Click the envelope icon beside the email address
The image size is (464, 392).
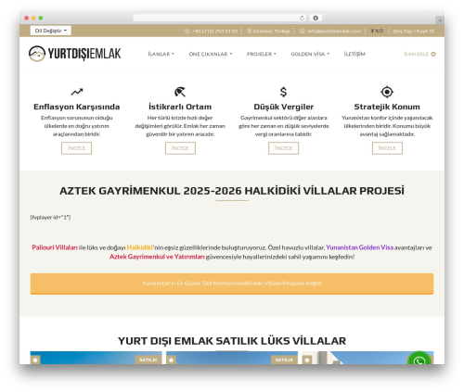point(302,32)
